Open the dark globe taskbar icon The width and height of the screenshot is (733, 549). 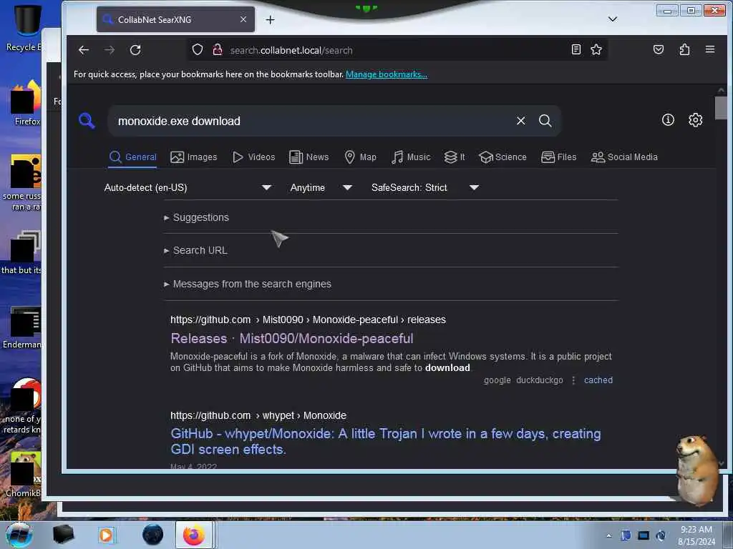click(x=153, y=535)
